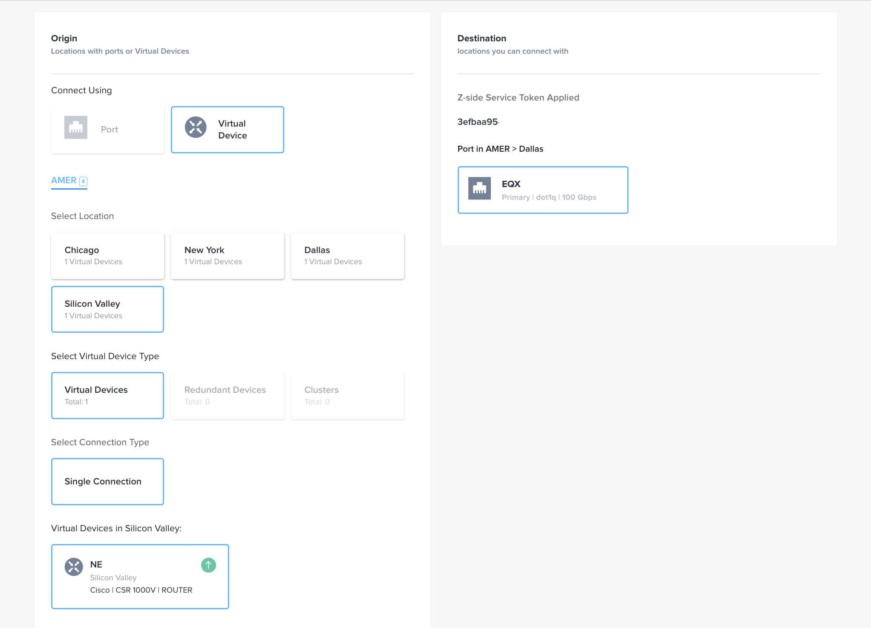Click the Origin heading
The width and height of the screenshot is (871, 628).
click(64, 38)
